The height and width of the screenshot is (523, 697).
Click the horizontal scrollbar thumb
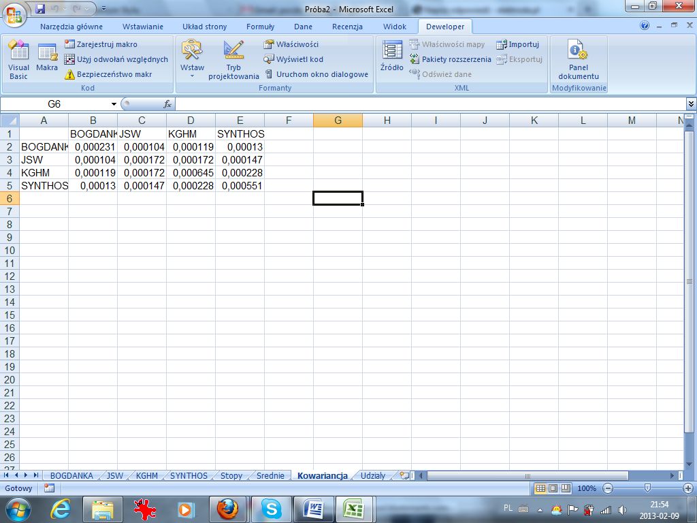tap(528, 475)
